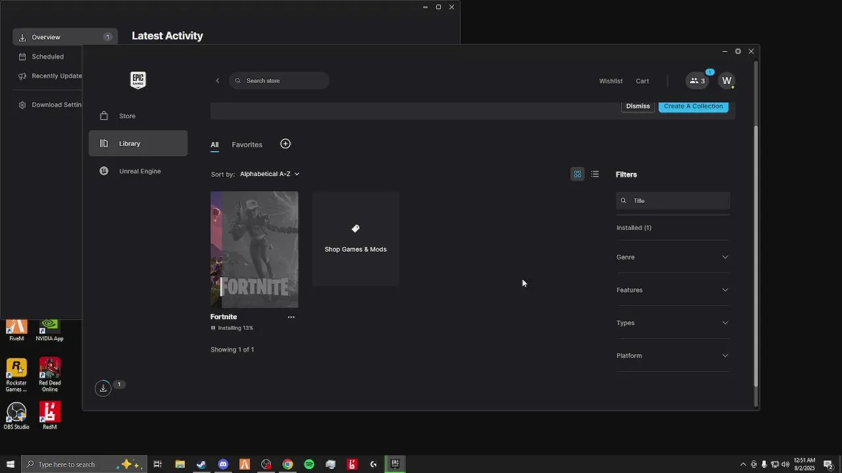Click the Store shopping bag icon
842x473 pixels.
point(104,116)
